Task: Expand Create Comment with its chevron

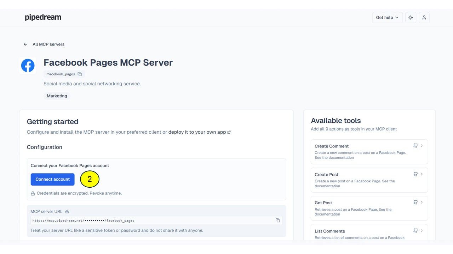Action: click(422, 146)
